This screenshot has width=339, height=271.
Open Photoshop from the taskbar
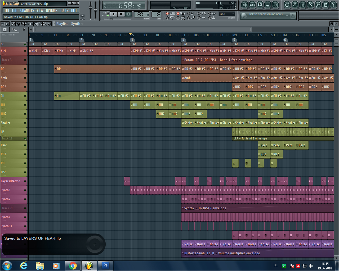click(105, 265)
